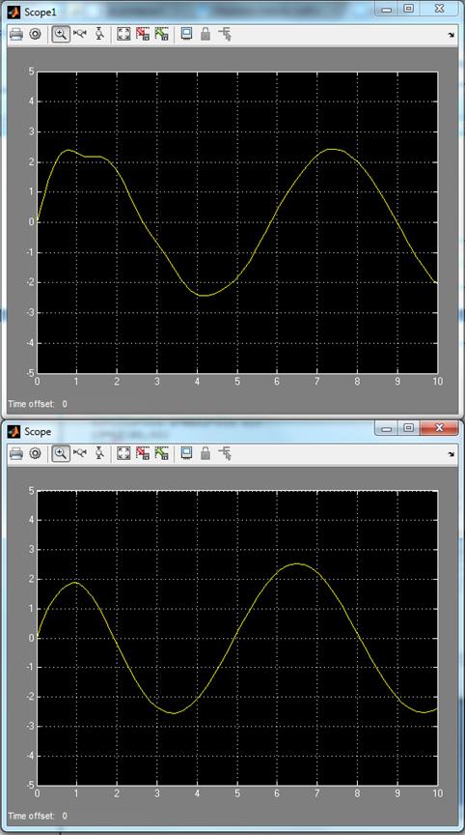Click the 'Time offset: 0' text in Scope1

[x=38, y=404]
